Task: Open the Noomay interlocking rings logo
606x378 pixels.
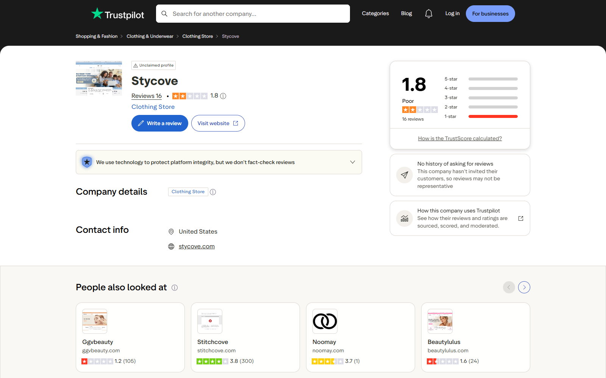Action: [325, 321]
